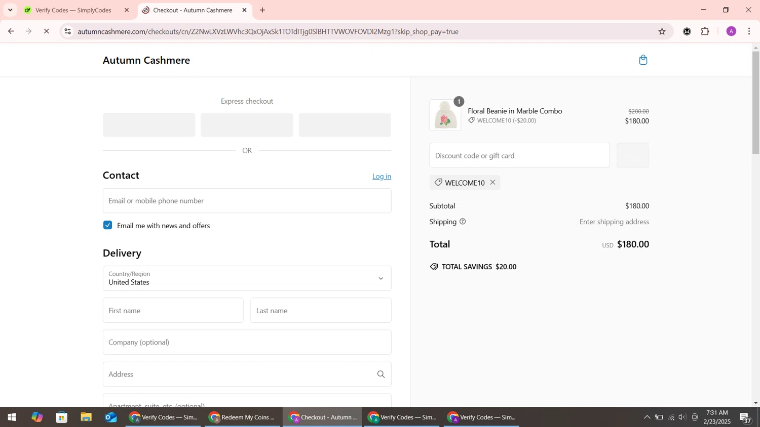Screen dimensions: 760x427
Task: Open the Chrome profile avatar
Action: click(731, 31)
